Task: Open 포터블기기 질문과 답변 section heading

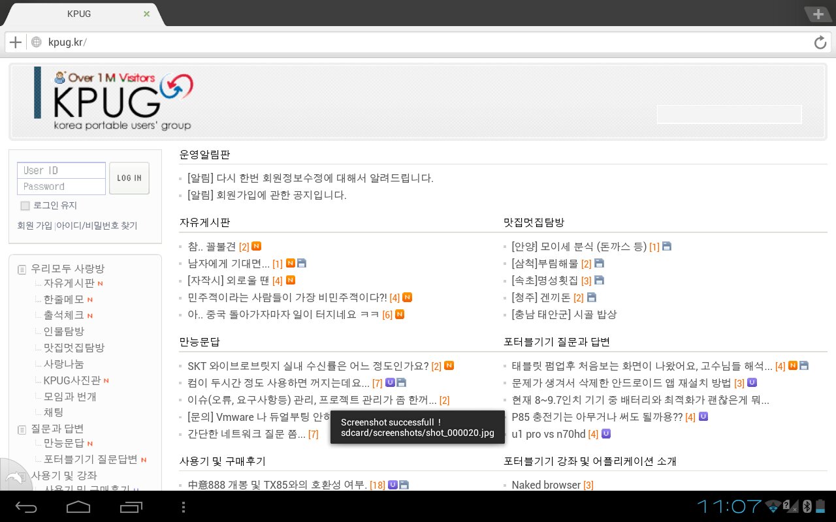Action: [556, 341]
